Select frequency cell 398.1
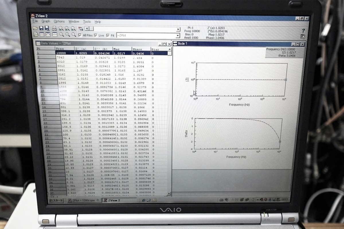The height and width of the screenshot is (229, 344). (x=70, y=111)
